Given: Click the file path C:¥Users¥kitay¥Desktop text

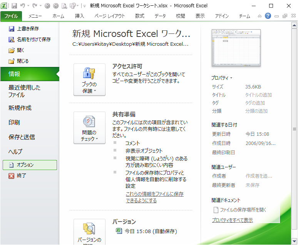Looking at the screenshot, I should [x=131, y=44].
